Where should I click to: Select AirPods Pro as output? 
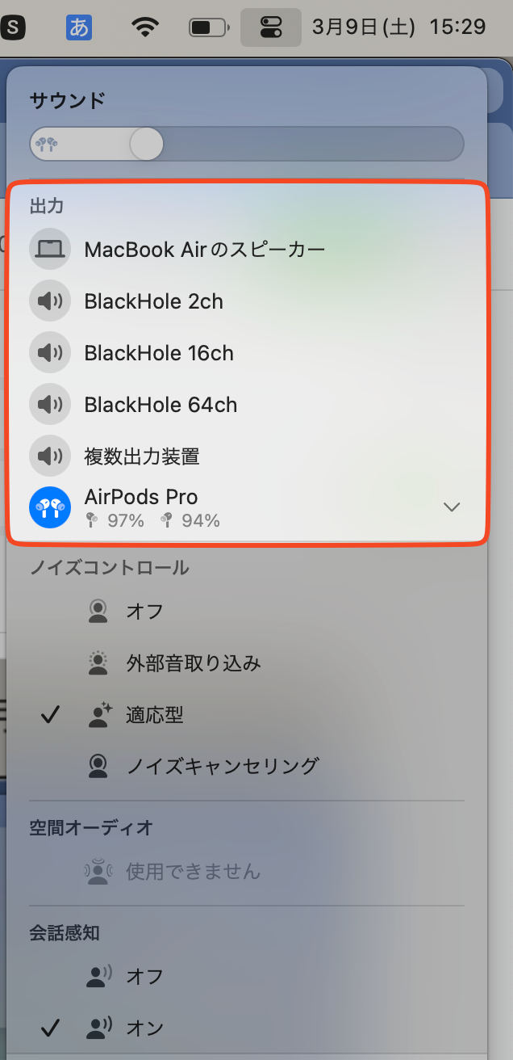pos(247,507)
